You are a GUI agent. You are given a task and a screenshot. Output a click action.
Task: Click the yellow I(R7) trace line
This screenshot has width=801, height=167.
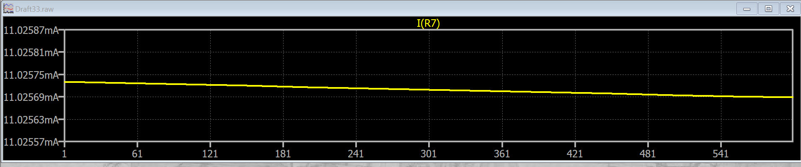pos(428,90)
